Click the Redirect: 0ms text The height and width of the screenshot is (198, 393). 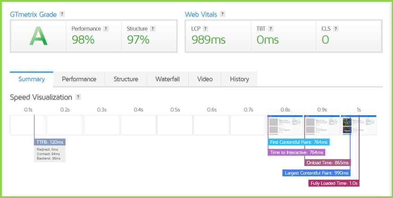(x=47, y=150)
